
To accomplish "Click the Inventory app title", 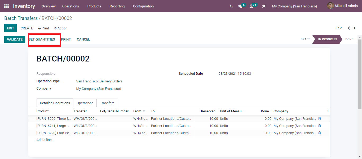I will [x=24, y=6].
